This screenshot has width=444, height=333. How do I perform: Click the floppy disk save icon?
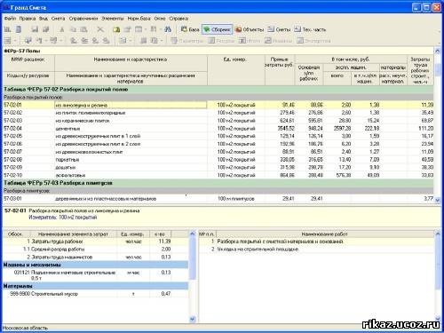(35, 29)
